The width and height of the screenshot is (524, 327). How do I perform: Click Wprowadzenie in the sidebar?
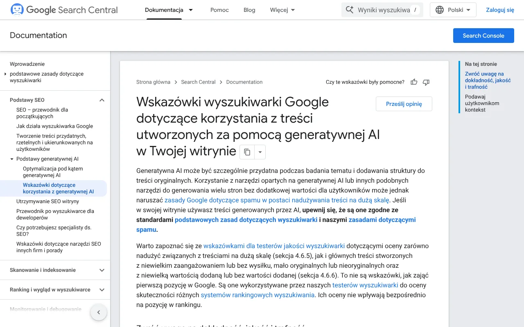27,64
